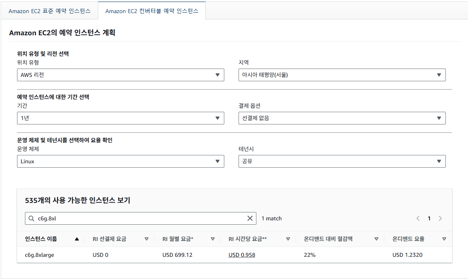Click the 1 match result count text
The width and height of the screenshot is (468, 279).
[271, 218]
